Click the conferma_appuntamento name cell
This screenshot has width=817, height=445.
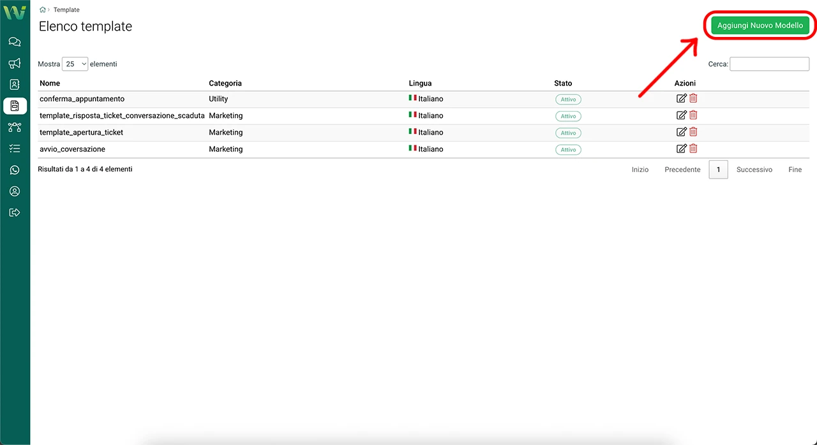[x=82, y=99]
